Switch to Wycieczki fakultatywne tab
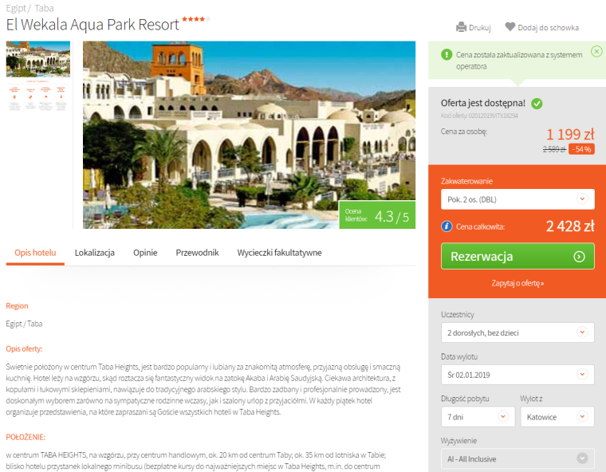Image resolution: width=606 pixels, height=472 pixels. point(279,253)
